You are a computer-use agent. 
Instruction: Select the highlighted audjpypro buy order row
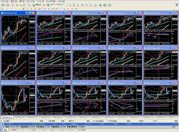[x=90, y=124]
